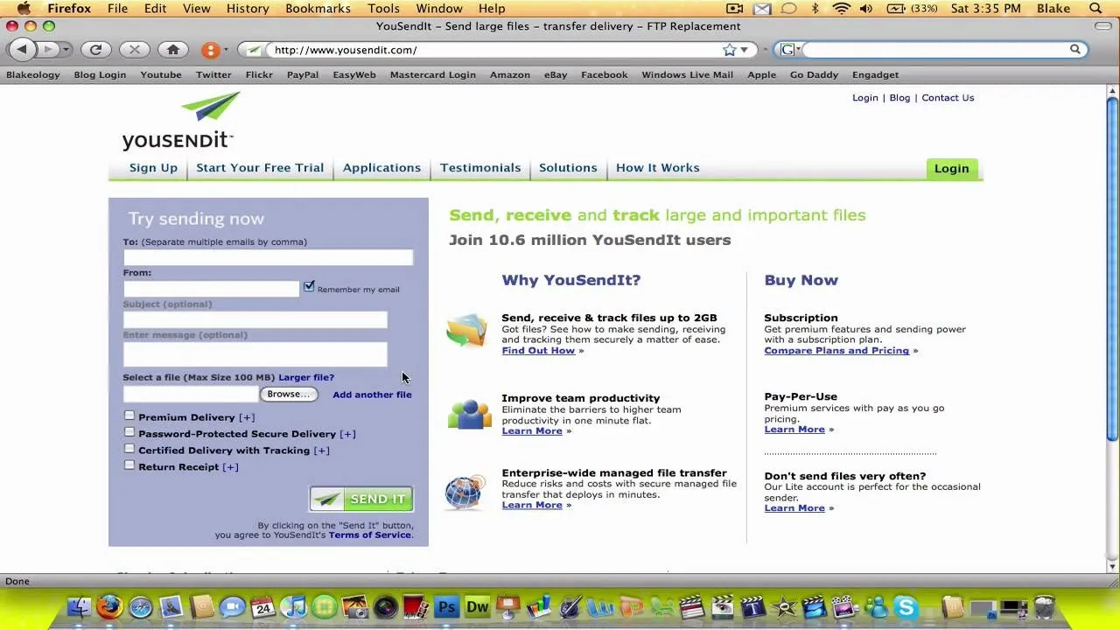The height and width of the screenshot is (630, 1120).
Task: Open Finder from the Dock
Action: click(79, 606)
